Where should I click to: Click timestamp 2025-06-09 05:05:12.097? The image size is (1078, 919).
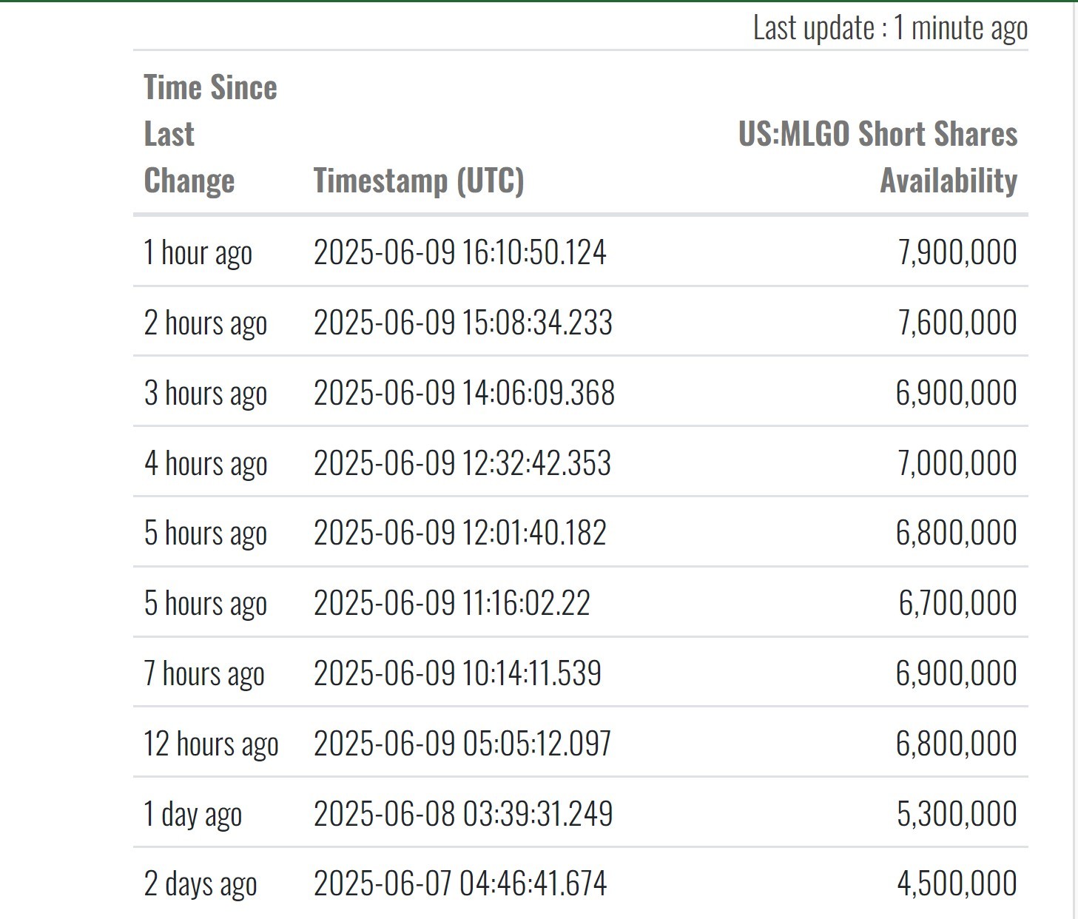(x=462, y=744)
